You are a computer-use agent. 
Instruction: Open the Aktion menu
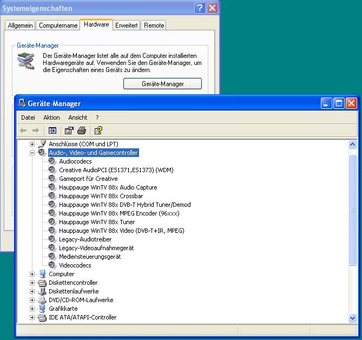51,117
